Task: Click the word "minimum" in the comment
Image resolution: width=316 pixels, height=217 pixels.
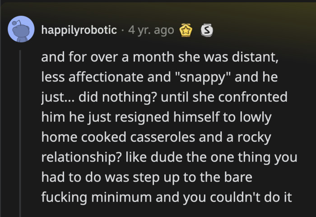Action: coord(123,196)
